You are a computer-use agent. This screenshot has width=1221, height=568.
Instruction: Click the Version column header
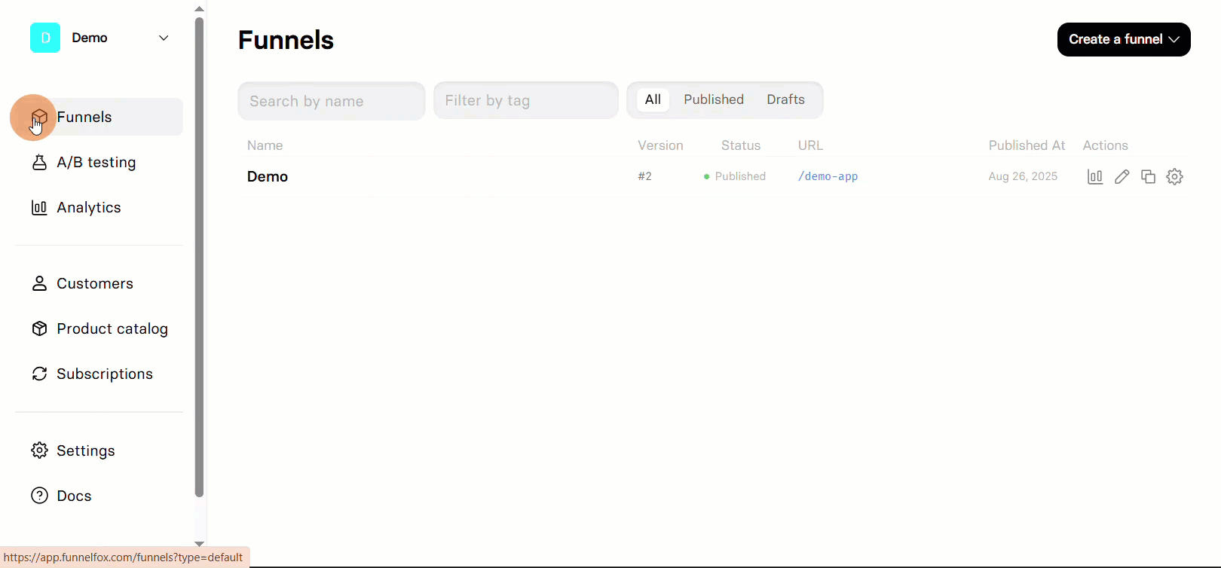tap(660, 145)
